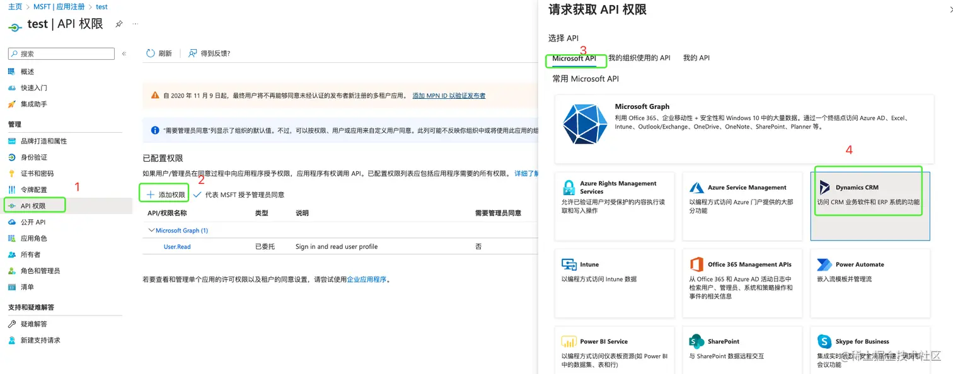Click 'Sign in and read user profile' description
953x374 pixels.
[x=337, y=247]
